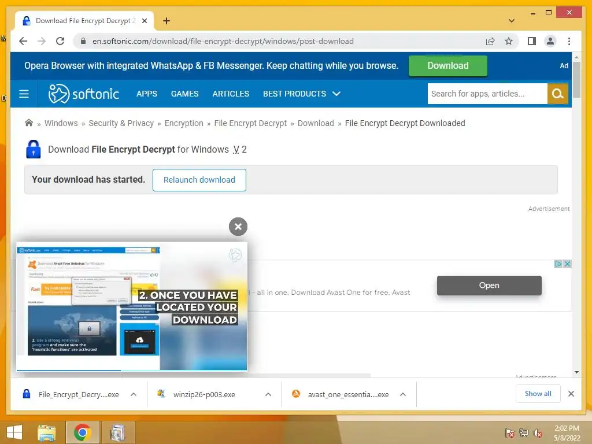
Task: Open the Chrome profile avatar
Action: (550, 41)
